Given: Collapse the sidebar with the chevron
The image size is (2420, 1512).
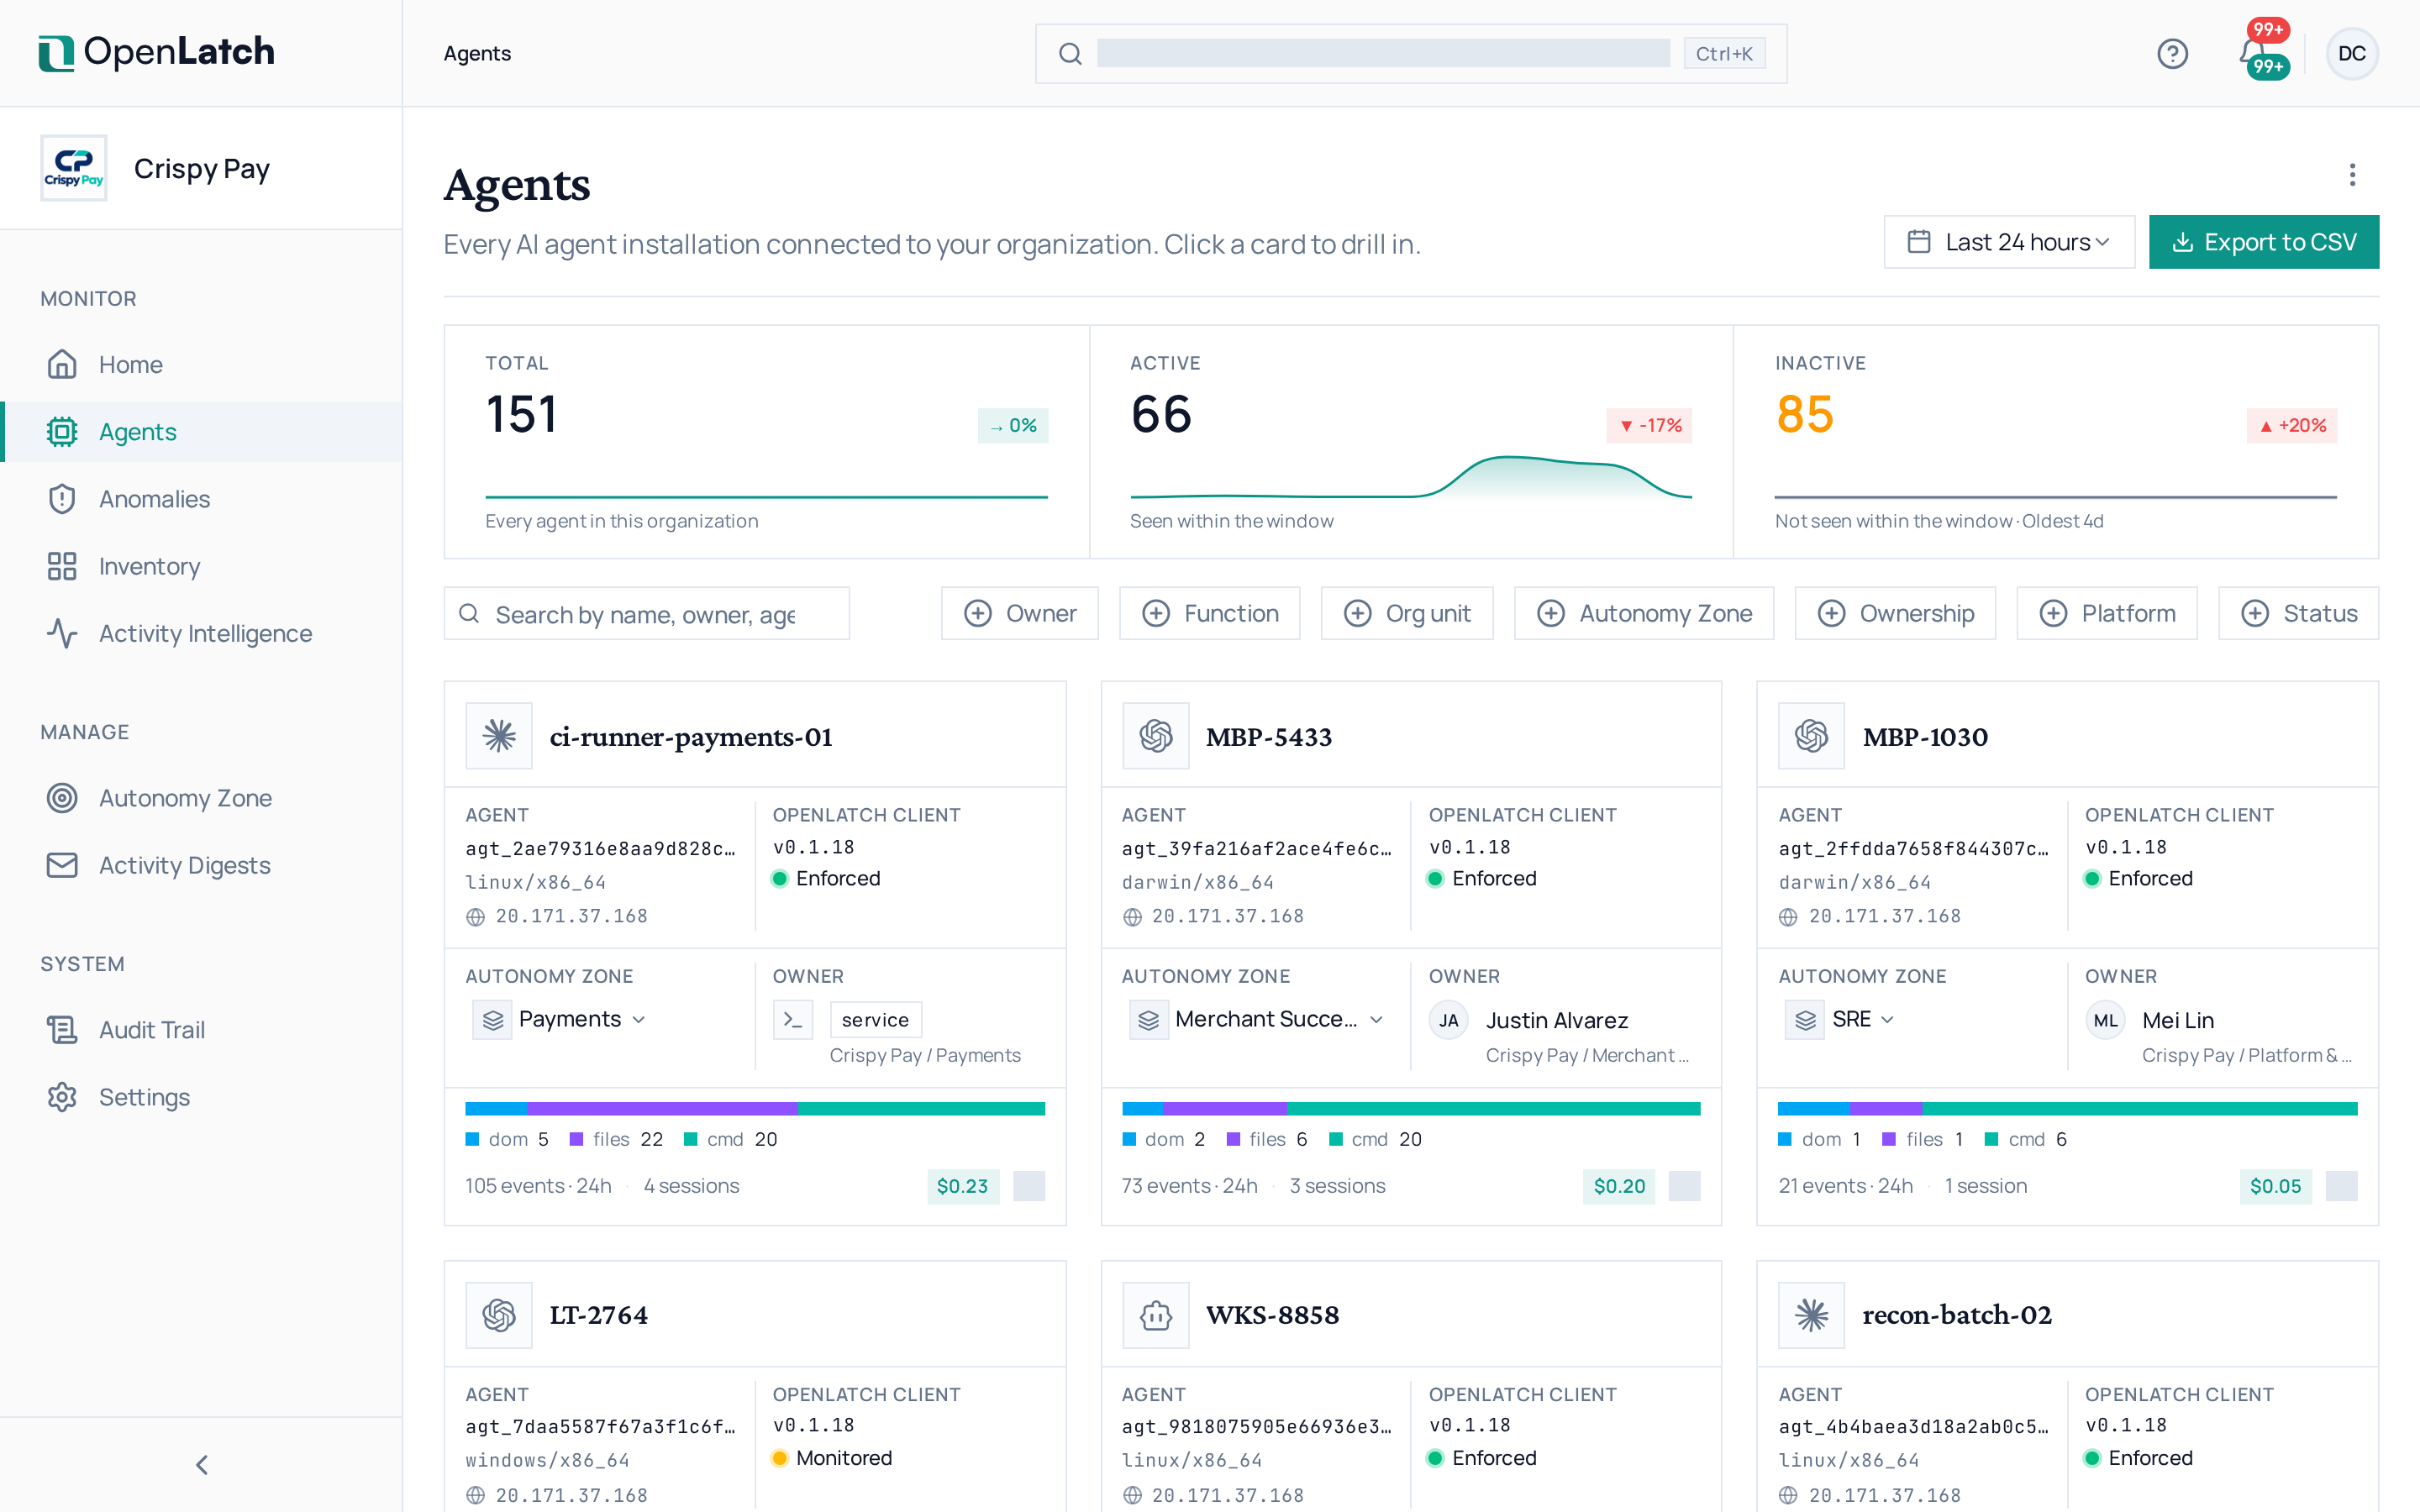Looking at the screenshot, I should pos(201,1465).
